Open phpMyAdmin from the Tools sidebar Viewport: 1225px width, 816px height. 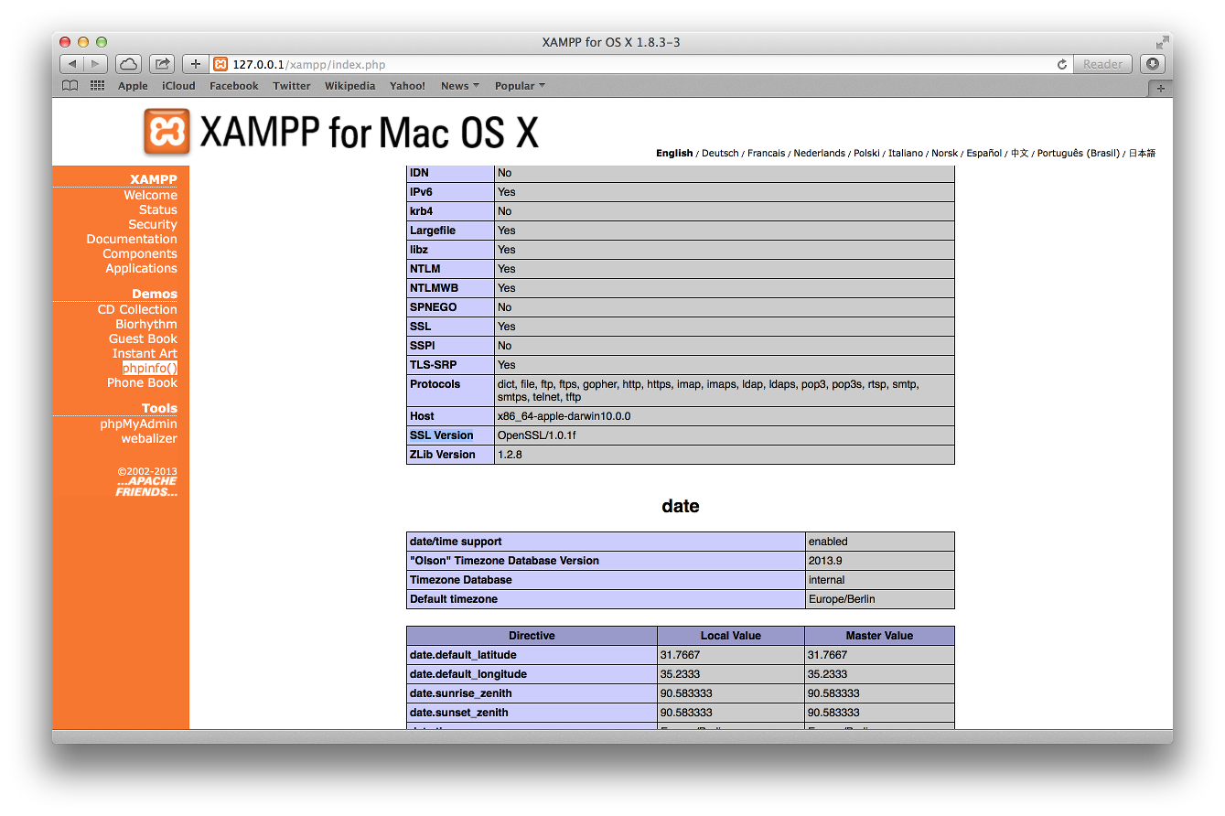click(138, 424)
